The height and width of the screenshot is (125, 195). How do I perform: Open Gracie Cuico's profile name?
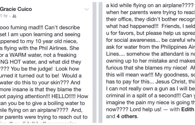16,9
